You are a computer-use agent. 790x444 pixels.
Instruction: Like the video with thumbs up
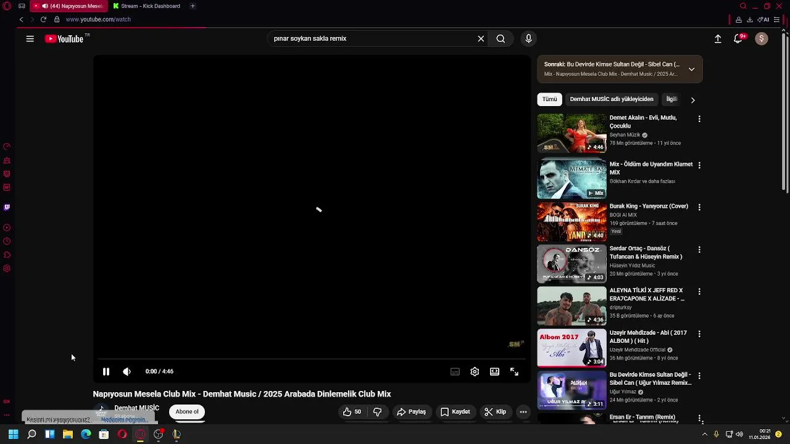point(352,411)
